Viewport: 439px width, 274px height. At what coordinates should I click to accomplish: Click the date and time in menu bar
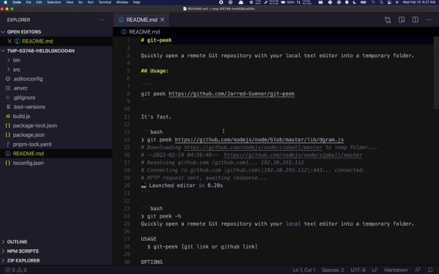pos(419,2)
